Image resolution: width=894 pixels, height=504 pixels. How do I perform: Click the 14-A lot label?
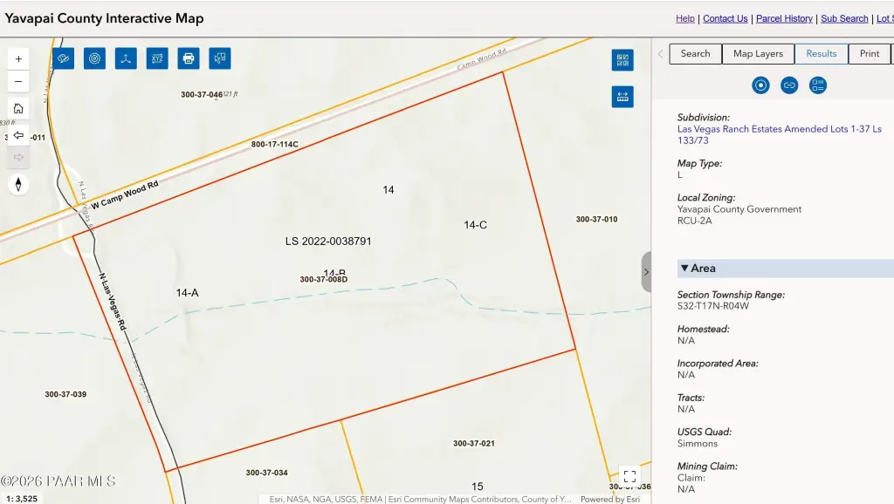tap(187, 293)
